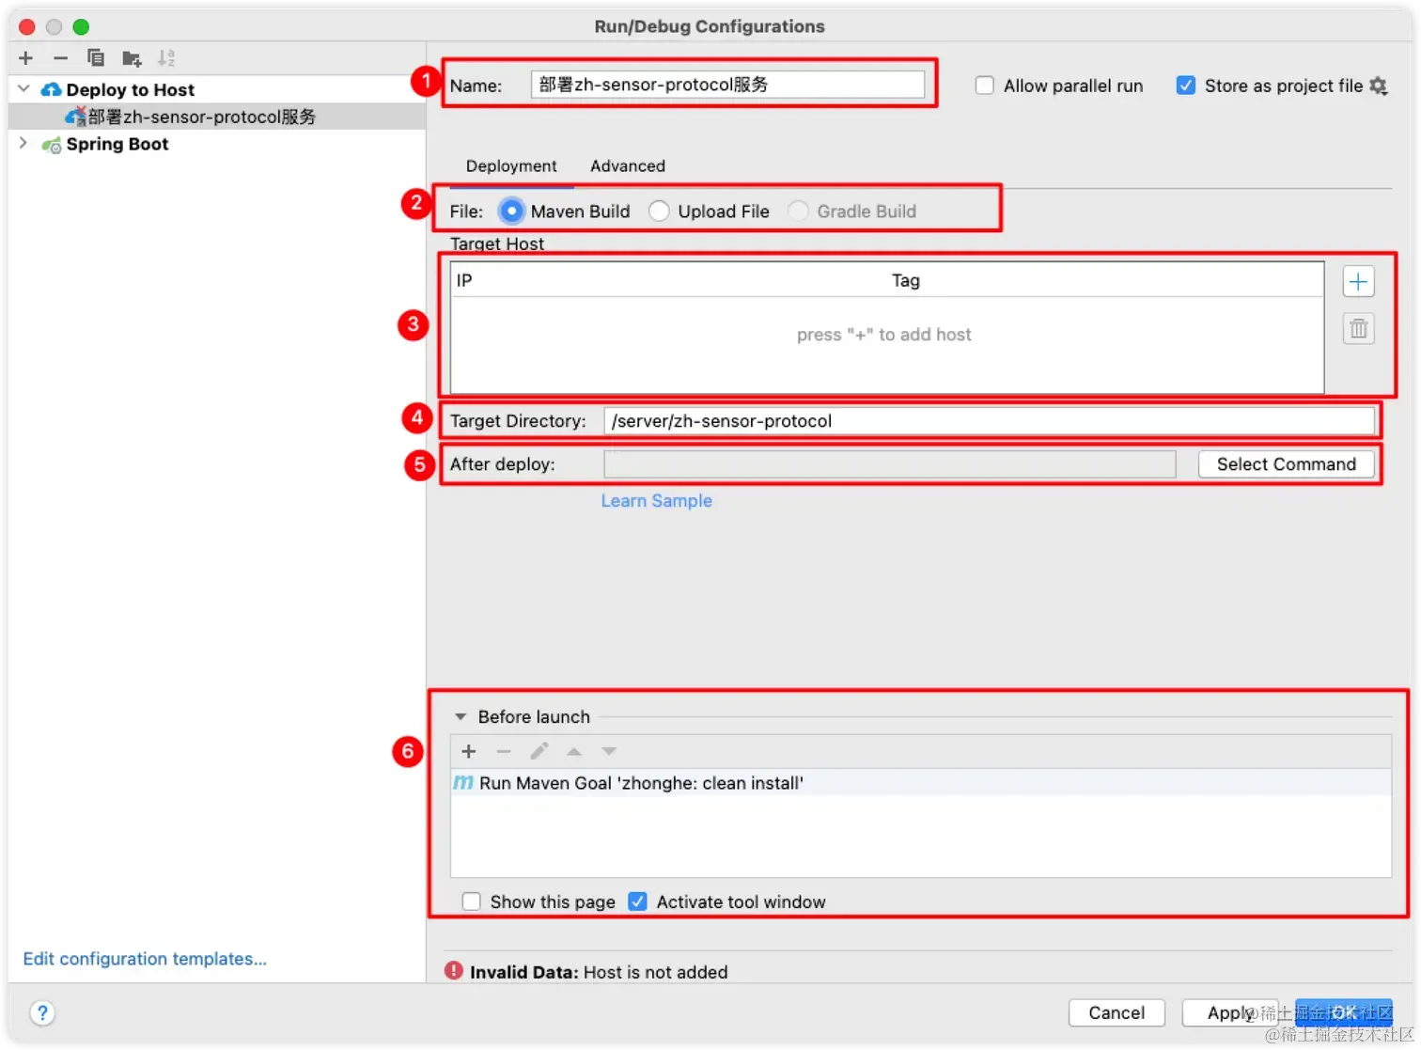Screen dimensions: 1421x1050
Task: Click the After deploy command field
Action: pyautogui.click(x=890, y=464)
